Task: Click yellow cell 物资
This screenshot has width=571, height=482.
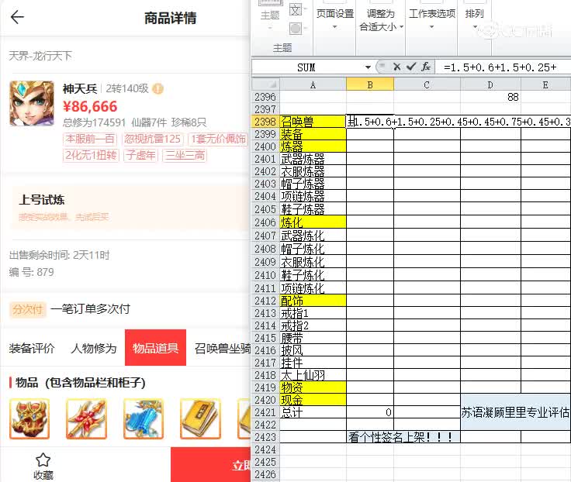Action: [313, 387]
